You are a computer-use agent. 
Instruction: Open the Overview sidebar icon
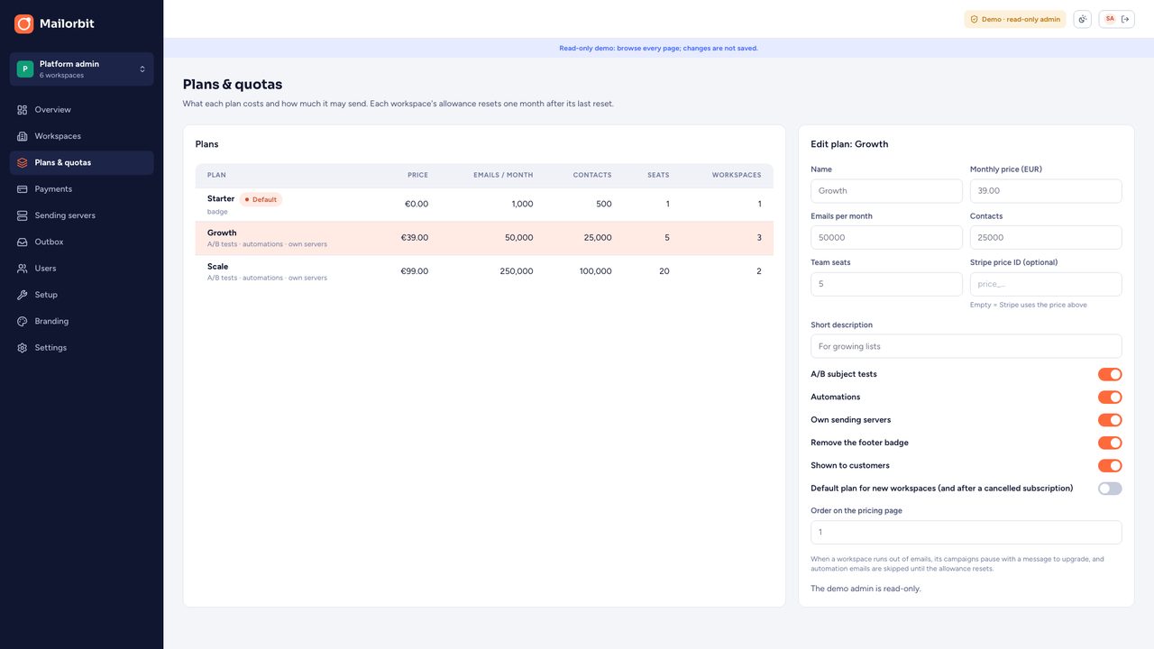[23, 110]
